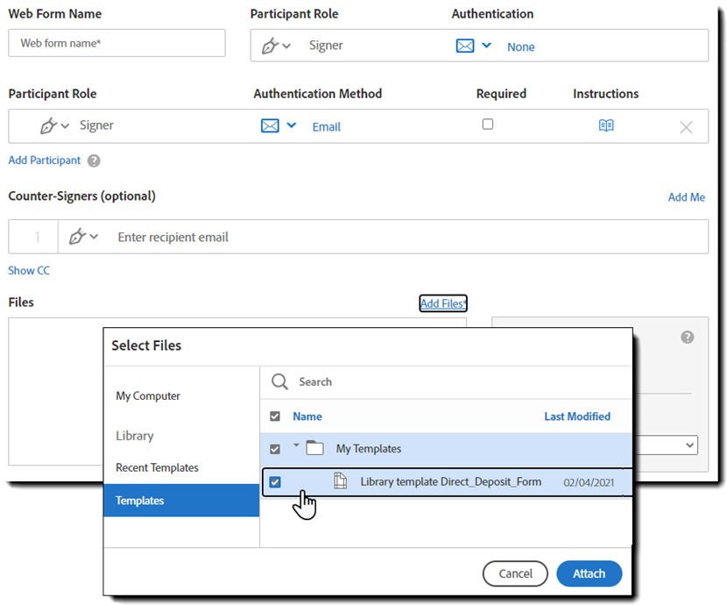727x605 pixels.
Task: Select the Recent Templates tab
Action: (x=157, y=467)
